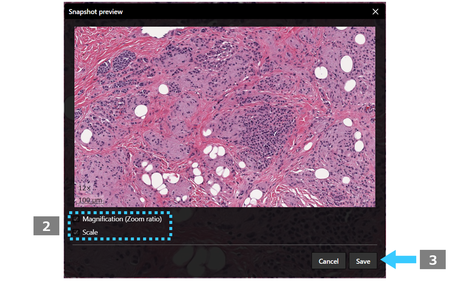The width and height of the screenshot is (449, 283).
Task: Click the white vacuole group at image bottom center
Action: [x=157, y=180]
